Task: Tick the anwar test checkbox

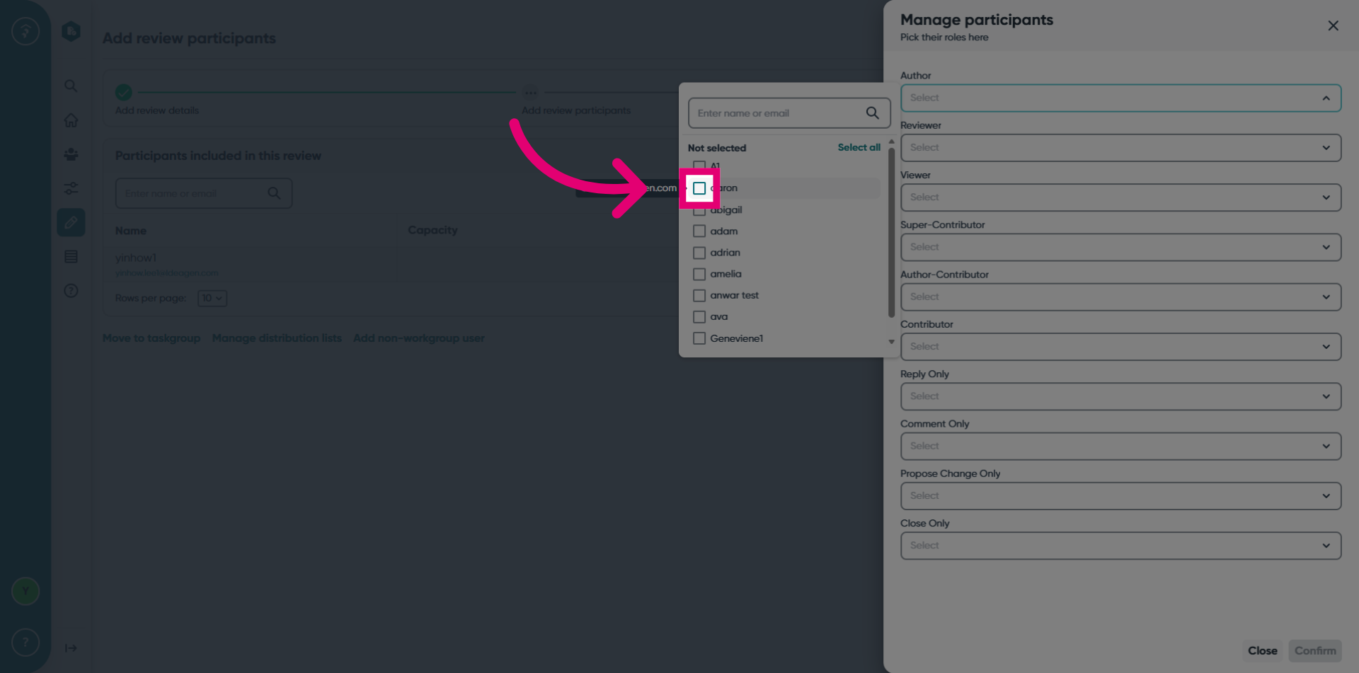Action: point(699,295)
